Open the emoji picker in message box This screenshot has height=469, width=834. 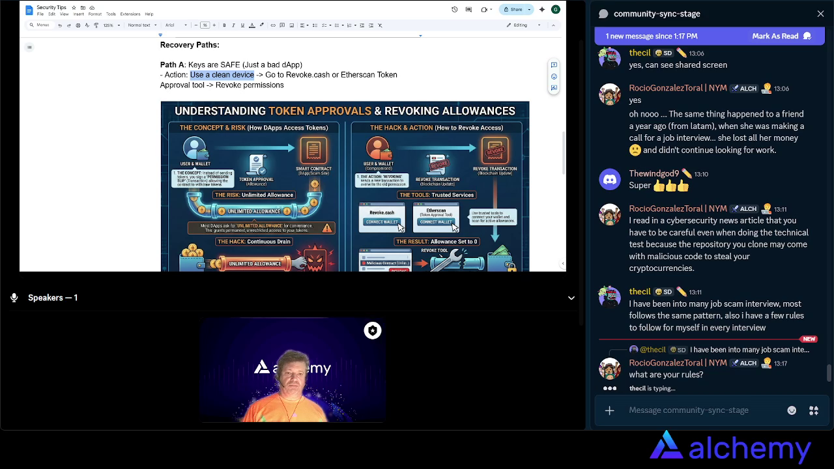click(792, 410)
